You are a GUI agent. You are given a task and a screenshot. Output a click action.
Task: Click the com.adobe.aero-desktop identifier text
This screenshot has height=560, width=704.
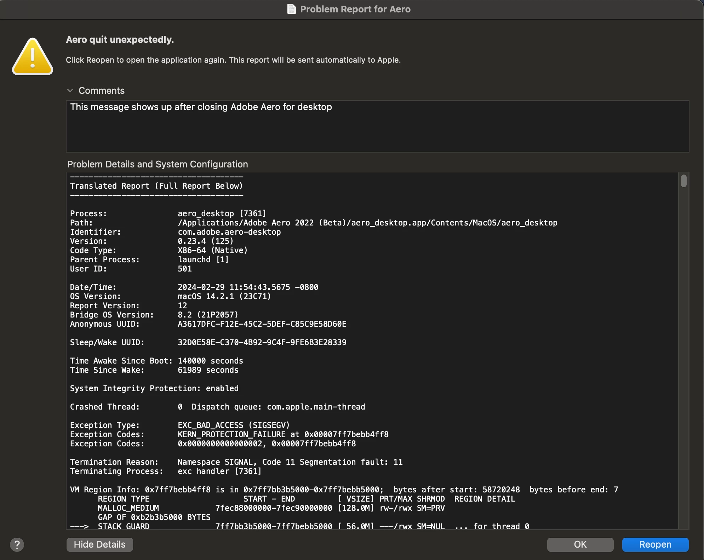pos(229,232)
